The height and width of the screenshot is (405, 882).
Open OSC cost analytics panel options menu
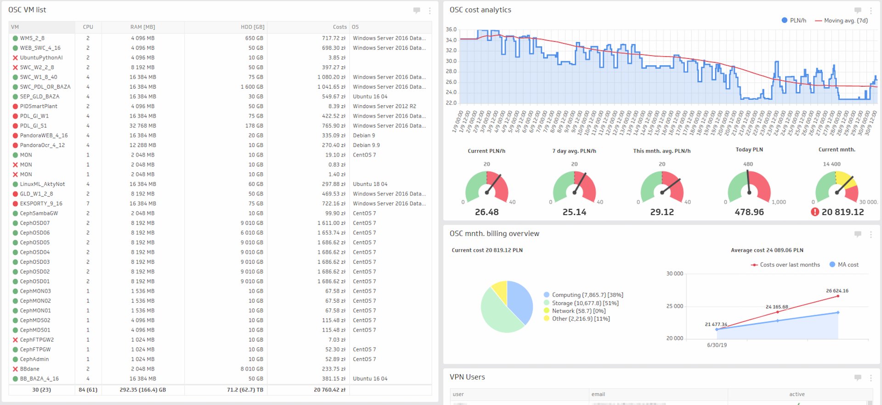tap(871, 11)
